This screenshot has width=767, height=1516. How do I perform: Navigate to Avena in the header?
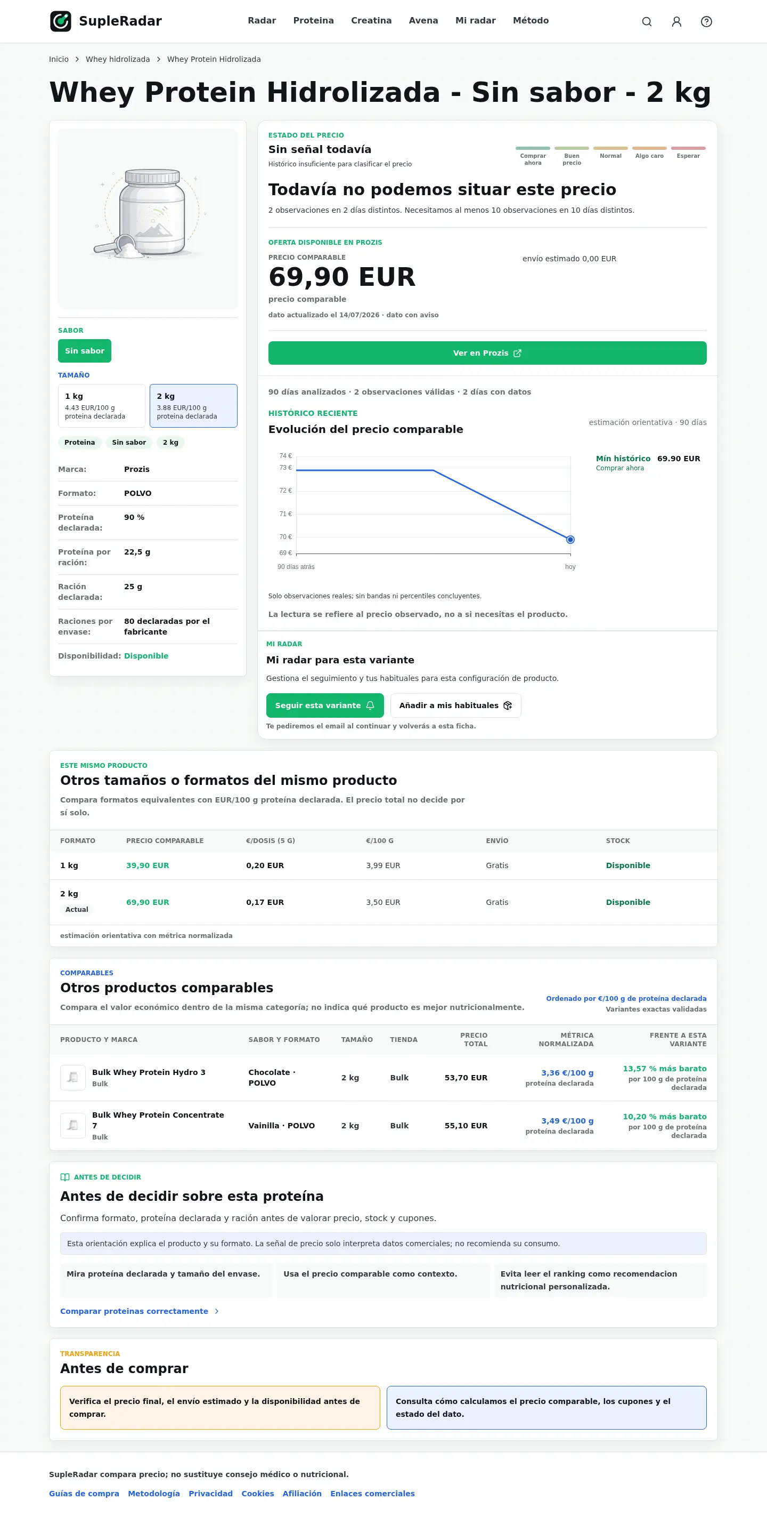click(423, 21)
